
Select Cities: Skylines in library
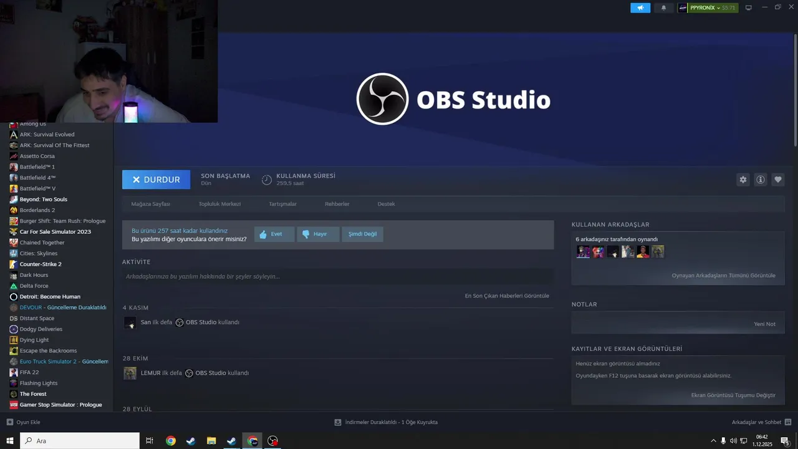tap(39, 254)
